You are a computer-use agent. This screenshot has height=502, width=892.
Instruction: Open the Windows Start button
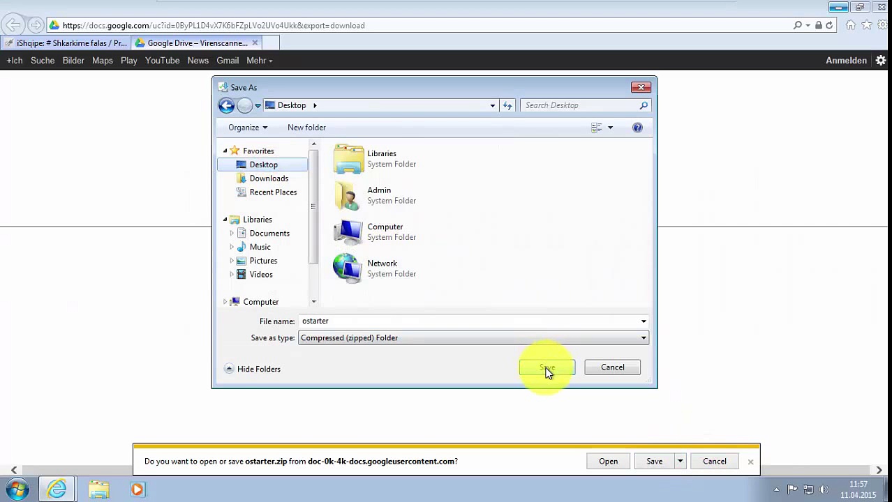pos(17,489)
